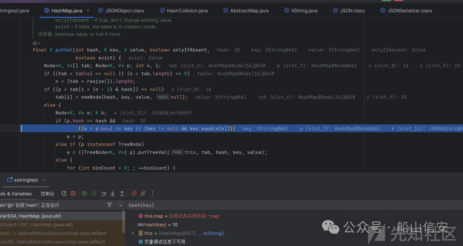Click the toString() link
The width and height of the screenshot is (463, 246).
click(x=213, y=233)
